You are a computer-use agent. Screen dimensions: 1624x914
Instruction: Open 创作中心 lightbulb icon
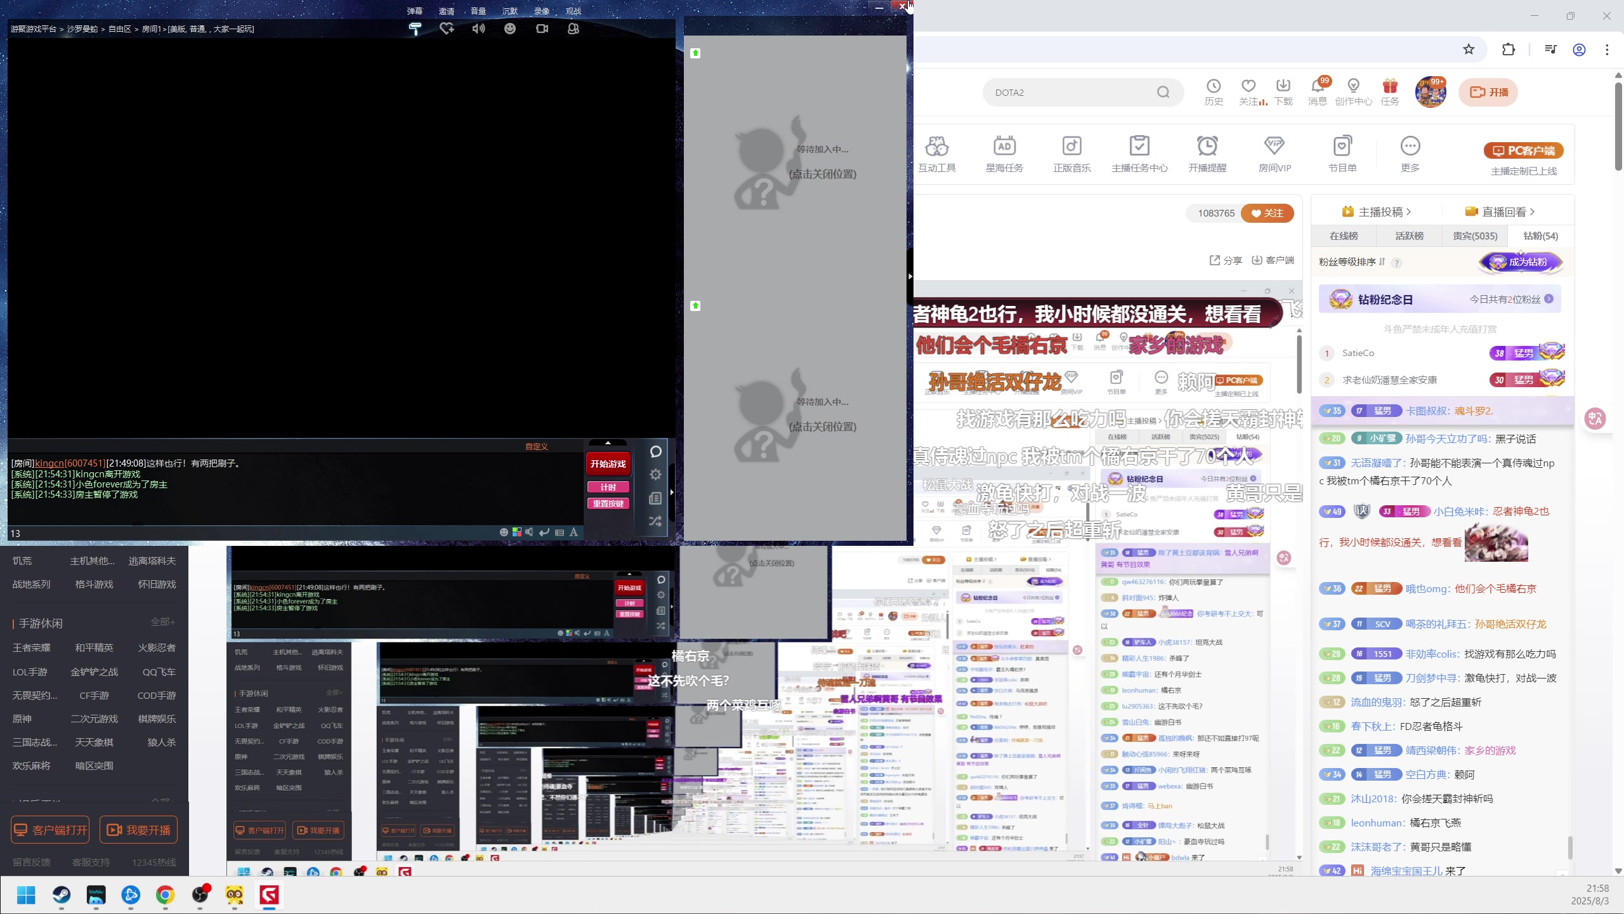tap(1353, 92)
